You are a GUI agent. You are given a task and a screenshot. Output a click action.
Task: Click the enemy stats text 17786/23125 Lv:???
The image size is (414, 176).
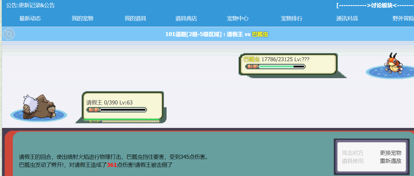click(285, 60)
